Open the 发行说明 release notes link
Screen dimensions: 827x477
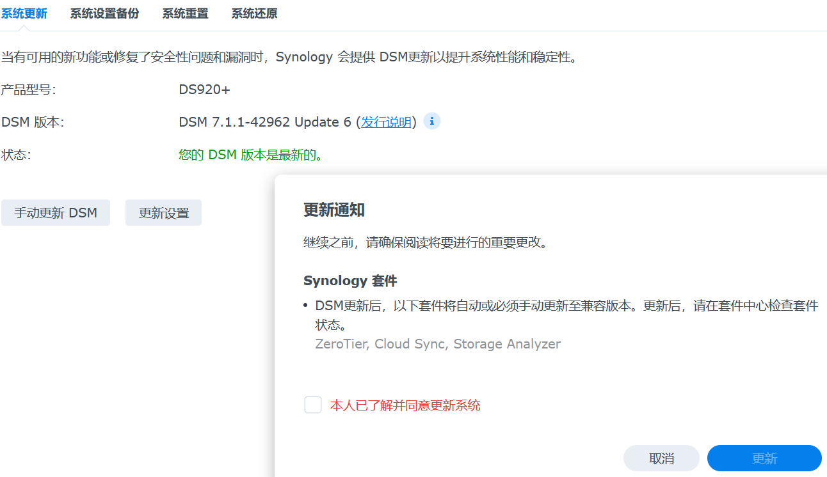(x=386, y=122)
